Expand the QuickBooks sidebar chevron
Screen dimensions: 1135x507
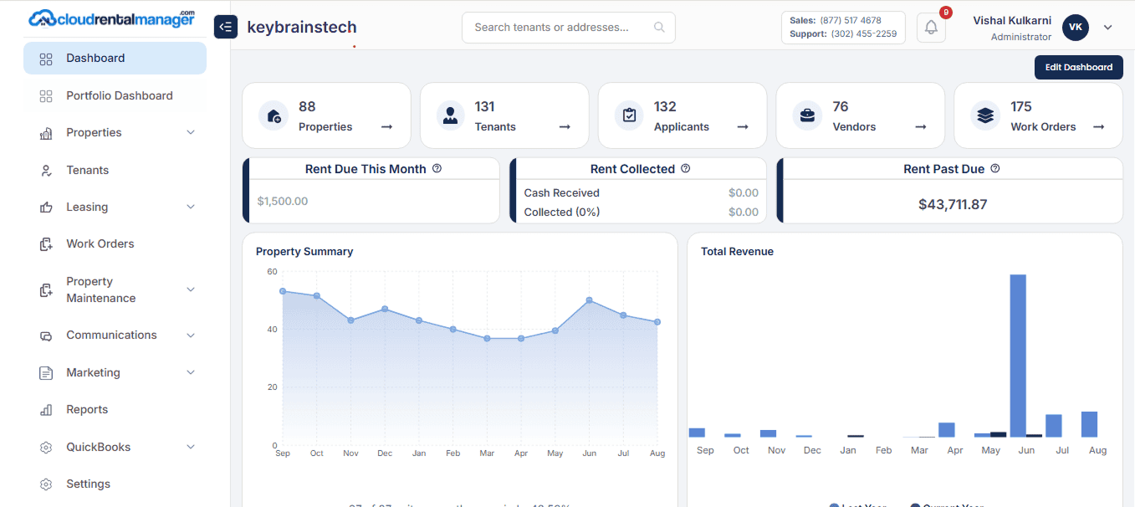point(191,447)
